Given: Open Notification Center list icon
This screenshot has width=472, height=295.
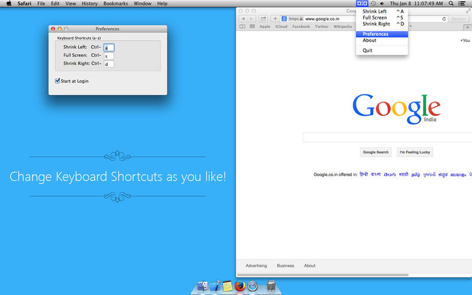Looking at the screenshot, I should point(461,4).
